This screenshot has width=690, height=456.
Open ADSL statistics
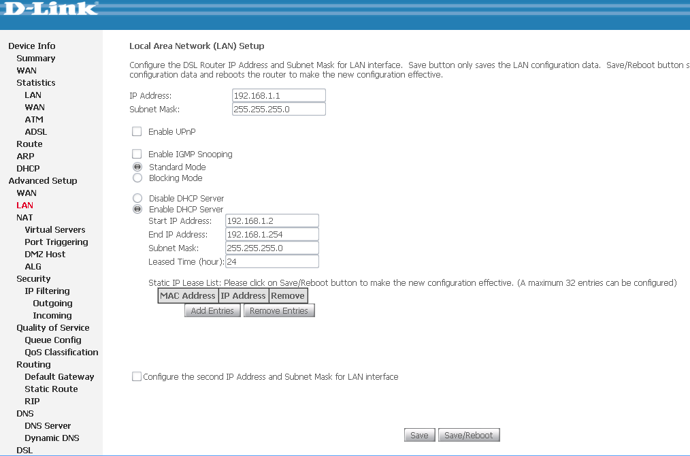click(x=35, y=131)
